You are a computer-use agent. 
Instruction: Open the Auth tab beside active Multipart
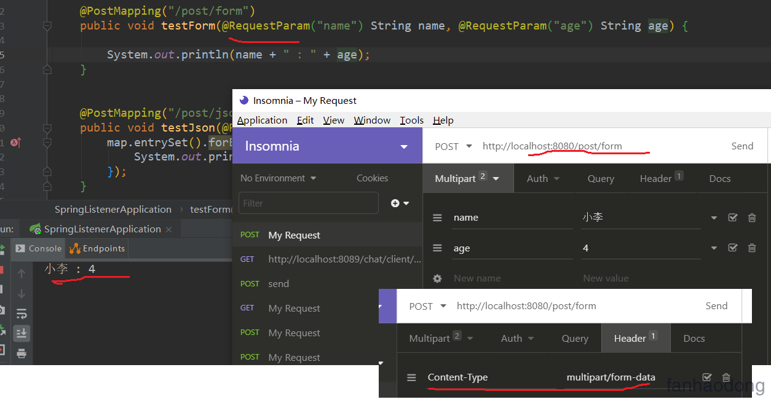coord(543,179)
